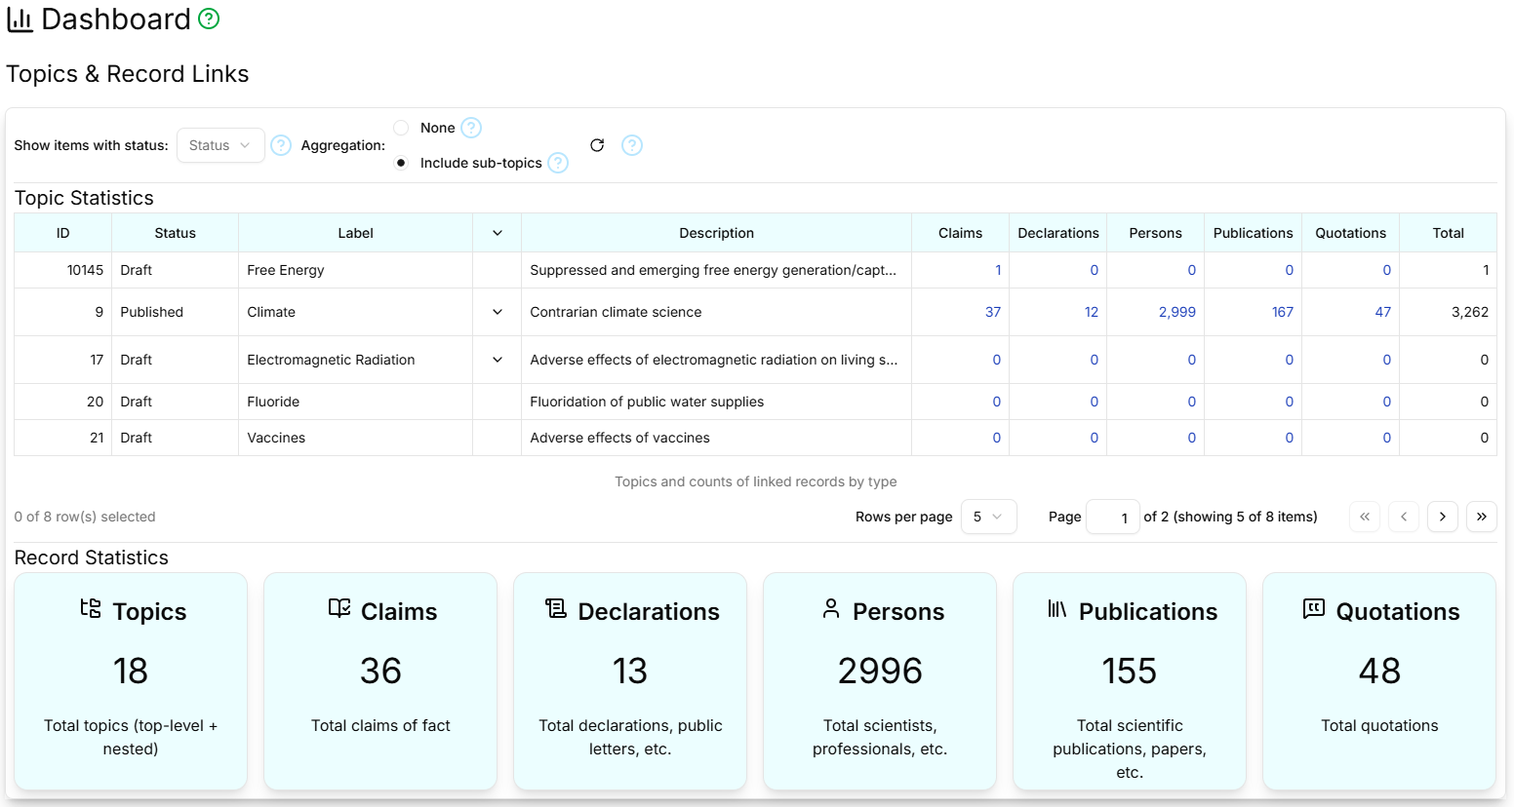
Task: Click 'Fluoridation of public water supplies' description
Action: pos(647,402)
